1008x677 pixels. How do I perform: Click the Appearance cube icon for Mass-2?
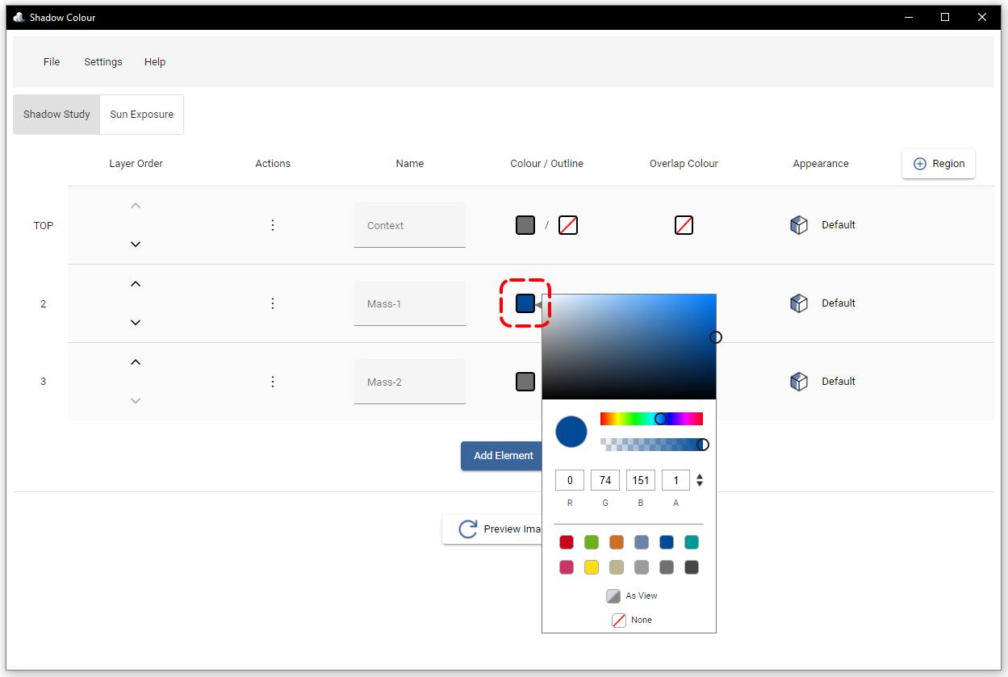[799, 381]
